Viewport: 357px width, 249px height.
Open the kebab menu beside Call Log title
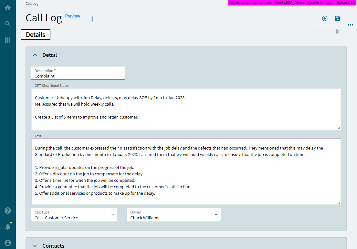point(92,19)
